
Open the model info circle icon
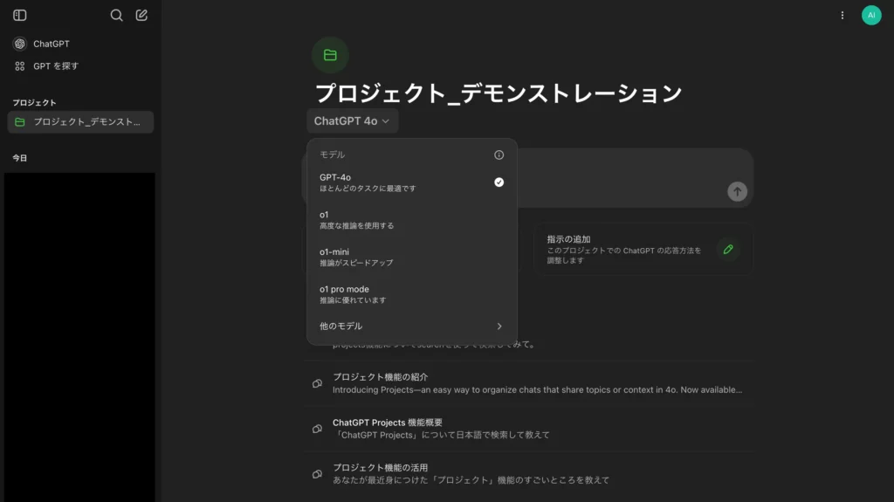coord(499,155)
